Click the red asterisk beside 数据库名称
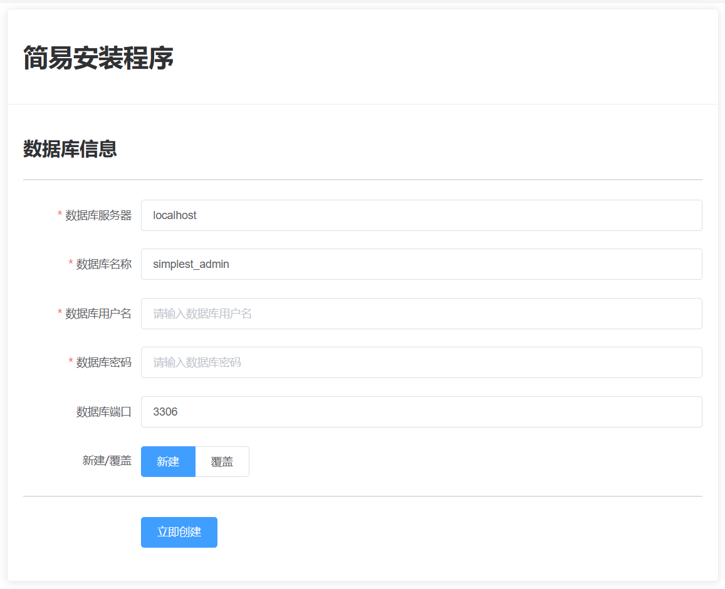Screen dimensions: 725x589 click(71, 264)
